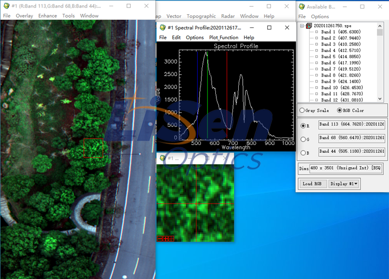Open the File menu in the image display window

(7, 15)
